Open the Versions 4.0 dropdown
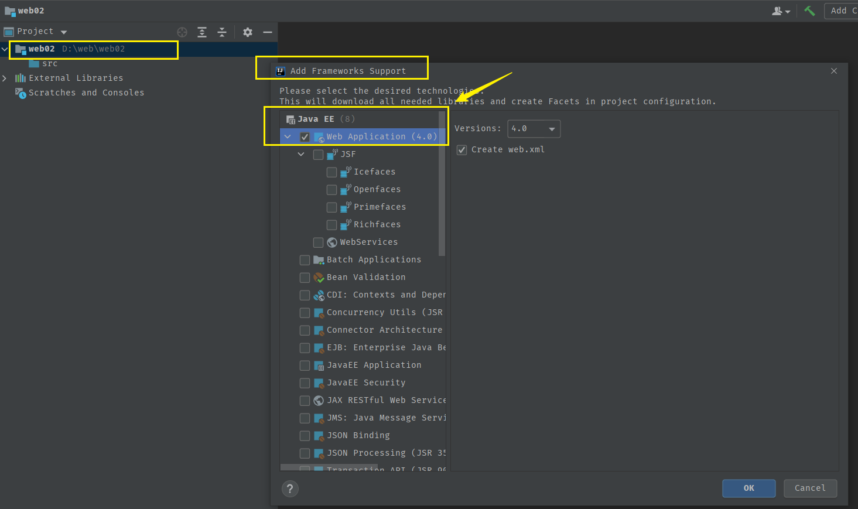 click(x=534, y=129)
